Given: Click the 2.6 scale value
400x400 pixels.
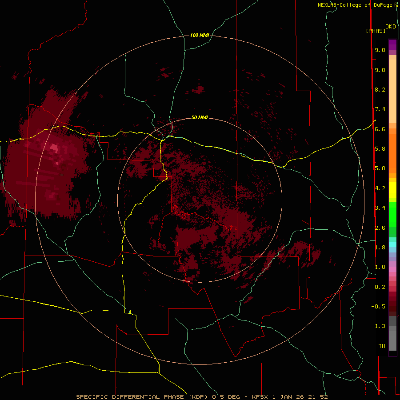Looking at the screenshot, I should pos(380,228).
